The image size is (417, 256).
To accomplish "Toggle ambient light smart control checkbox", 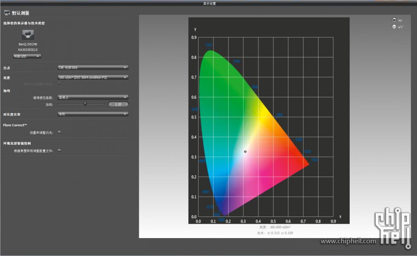I will coord(59,150).
